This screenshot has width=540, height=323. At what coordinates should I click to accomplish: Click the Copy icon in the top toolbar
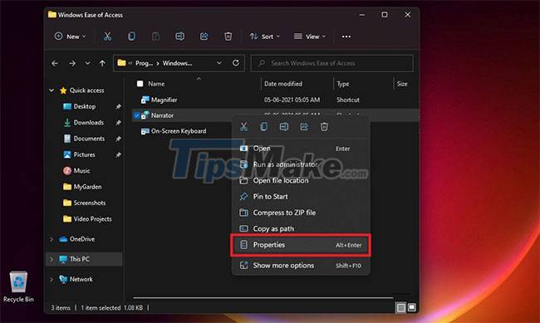(x=131, y=37)
